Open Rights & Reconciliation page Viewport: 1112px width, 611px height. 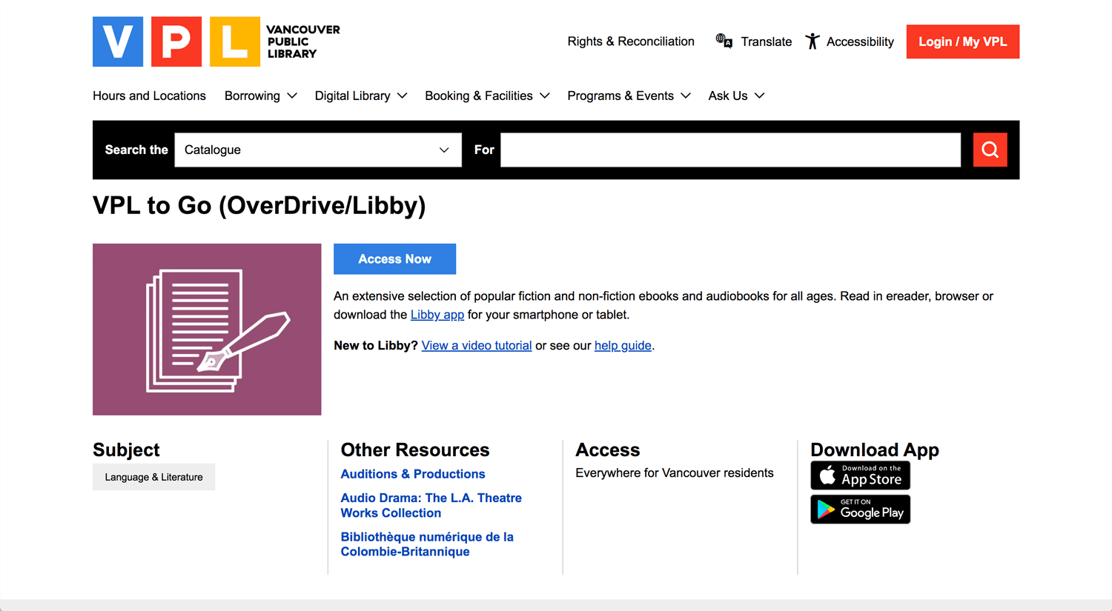tap(631, 41)
